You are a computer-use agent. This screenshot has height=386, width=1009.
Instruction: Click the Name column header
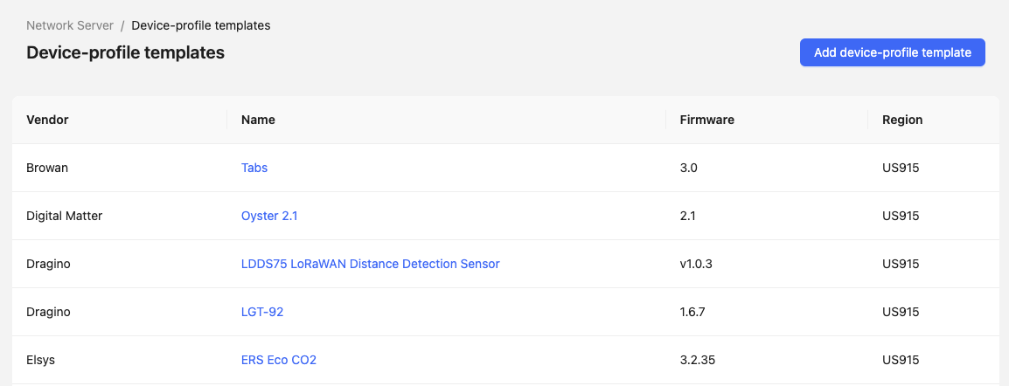tap(258, 120)
